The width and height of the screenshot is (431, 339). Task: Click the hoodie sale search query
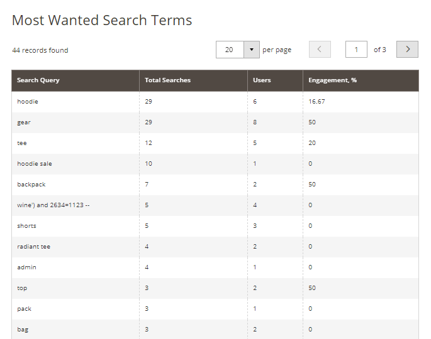pyautogui.click(x=35, y=164)
